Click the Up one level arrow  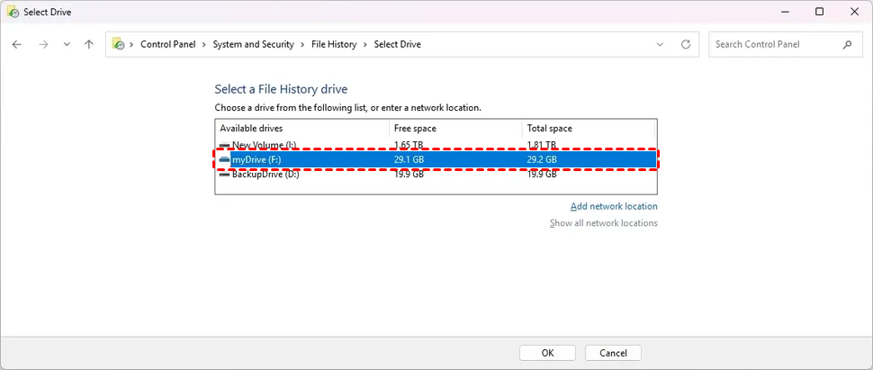click(x=88, y=44)
